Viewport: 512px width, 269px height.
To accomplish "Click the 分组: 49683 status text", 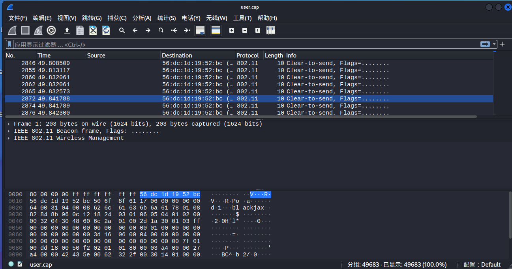I will point(397,264).
